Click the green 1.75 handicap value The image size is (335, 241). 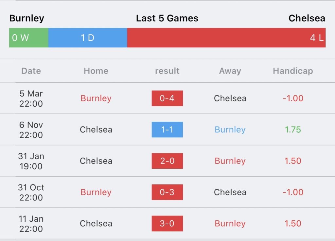pos(293,129)
